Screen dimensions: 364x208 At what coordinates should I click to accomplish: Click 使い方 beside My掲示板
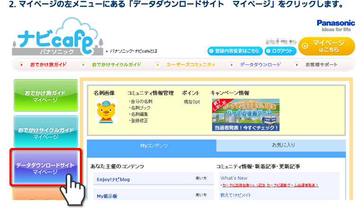coord(201,195)
